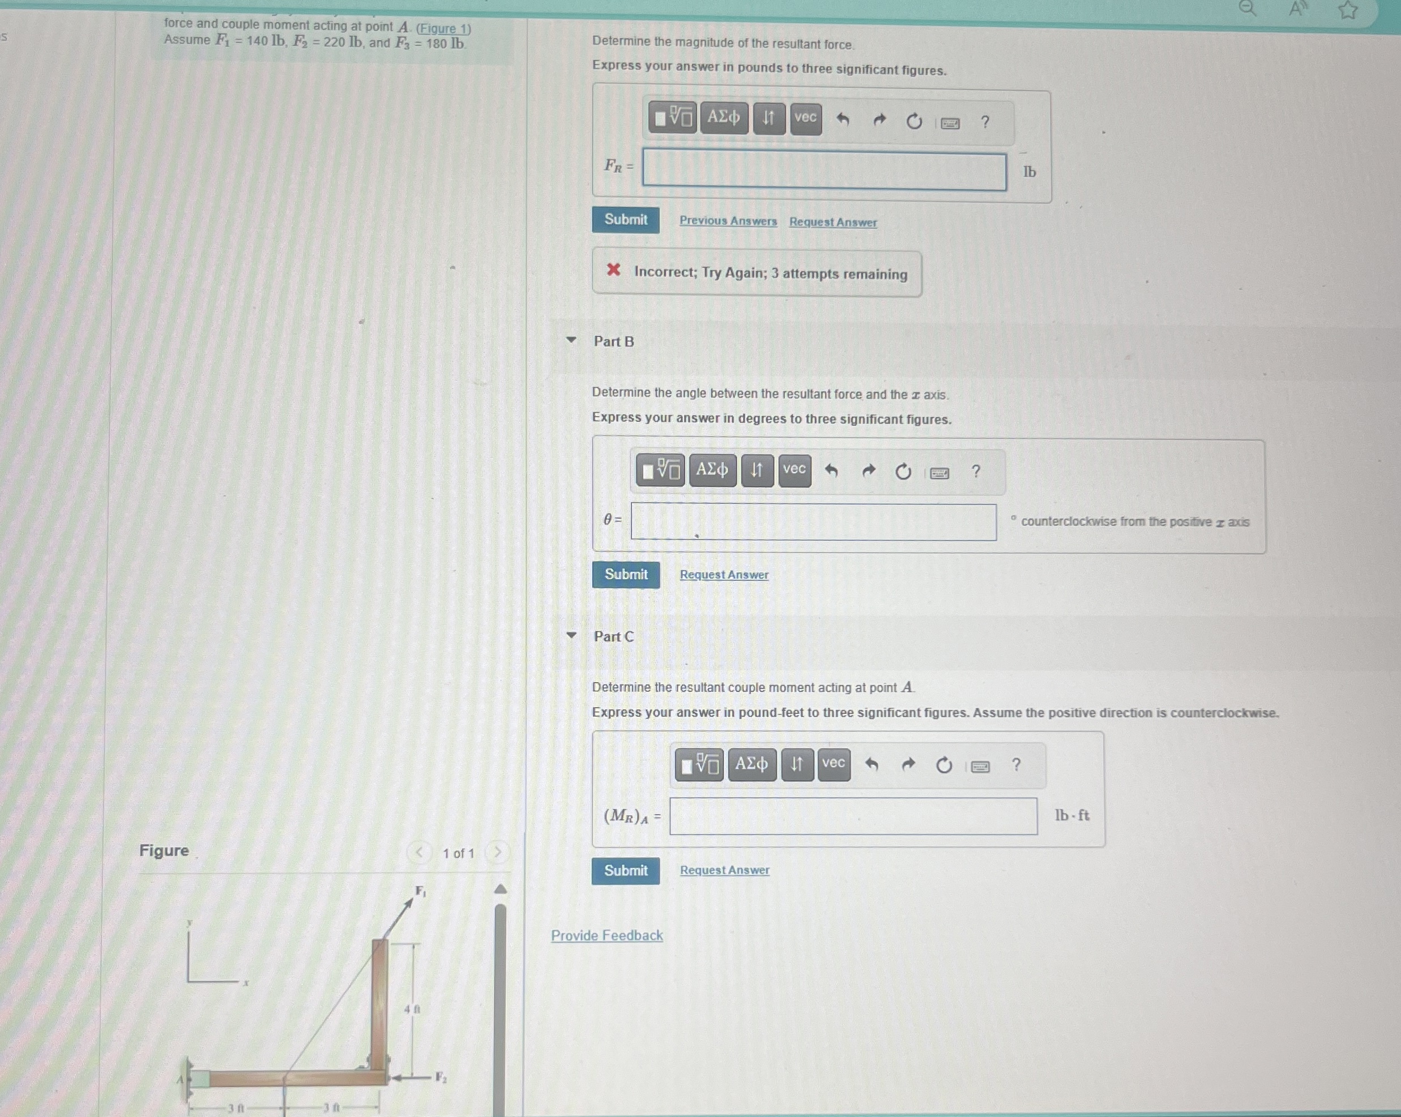Click the subscript/superscript arrows icon in Part B
Image resolution: width=1401 pixels, height=1117 pixels.
pyautogui.click(x=757, y=470)
